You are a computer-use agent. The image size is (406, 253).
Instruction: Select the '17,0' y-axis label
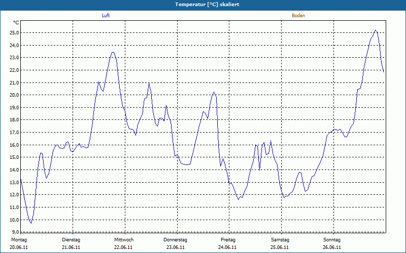point(14,133)
